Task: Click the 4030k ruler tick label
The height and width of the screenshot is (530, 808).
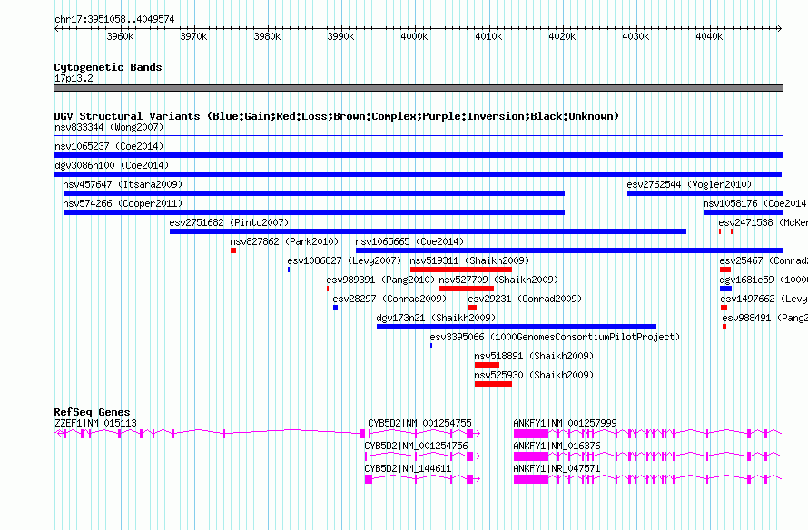Action: pos(636,36)
